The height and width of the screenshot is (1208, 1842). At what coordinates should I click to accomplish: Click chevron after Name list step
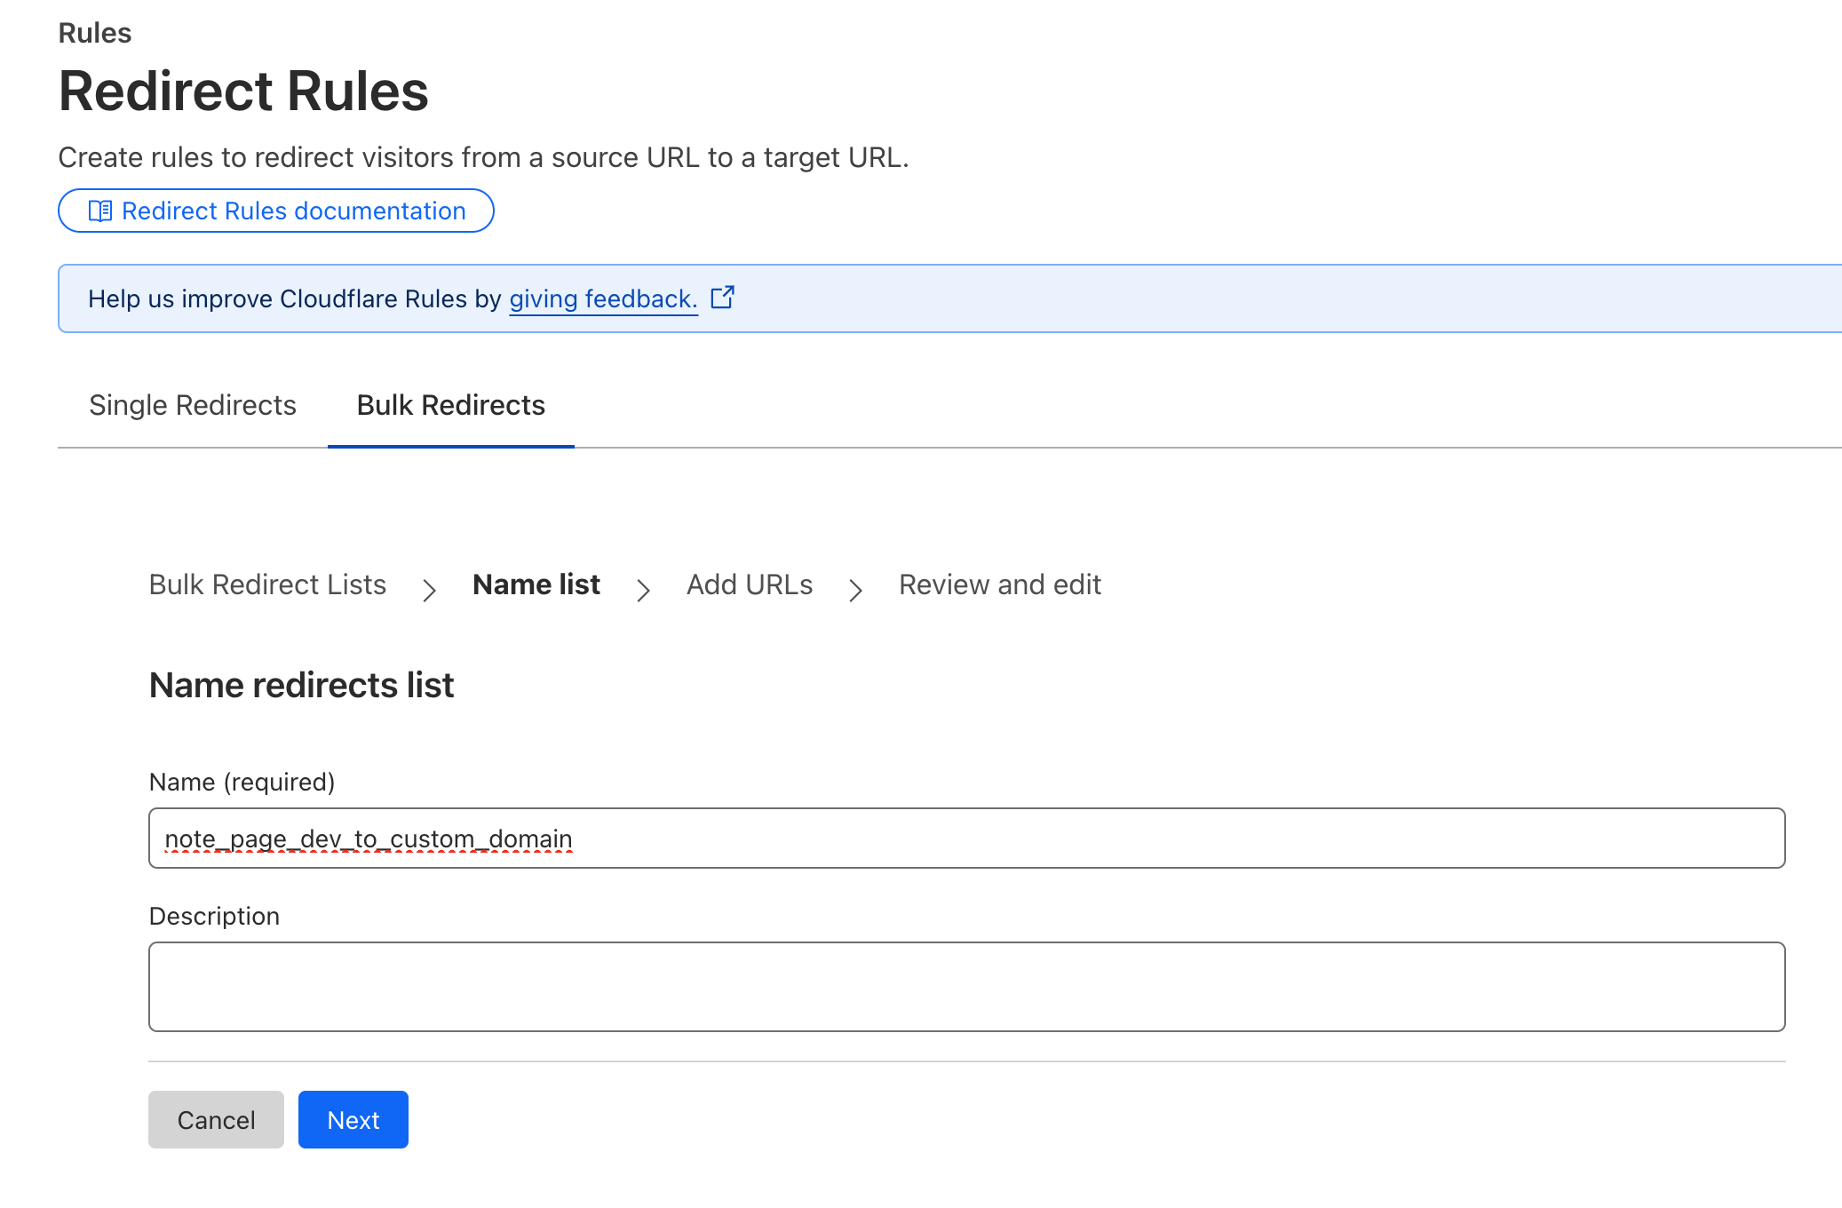pos(643,590)
